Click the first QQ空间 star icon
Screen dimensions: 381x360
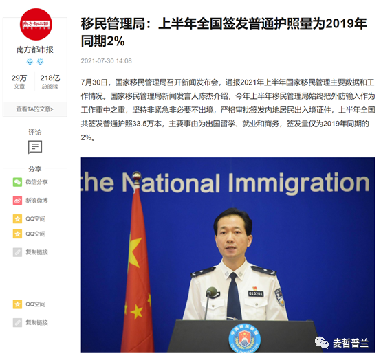point(17,218)
